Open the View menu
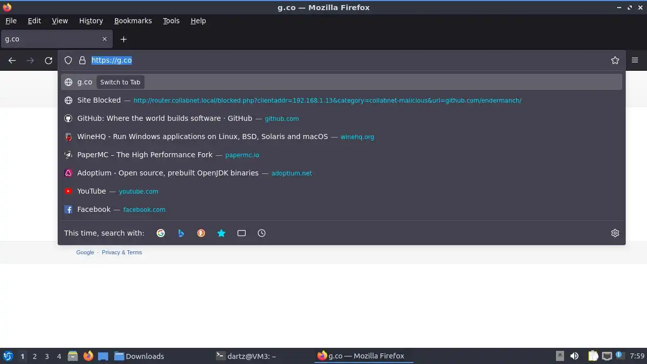The height and width of the screenshot is (364, 647). point(60,21)
